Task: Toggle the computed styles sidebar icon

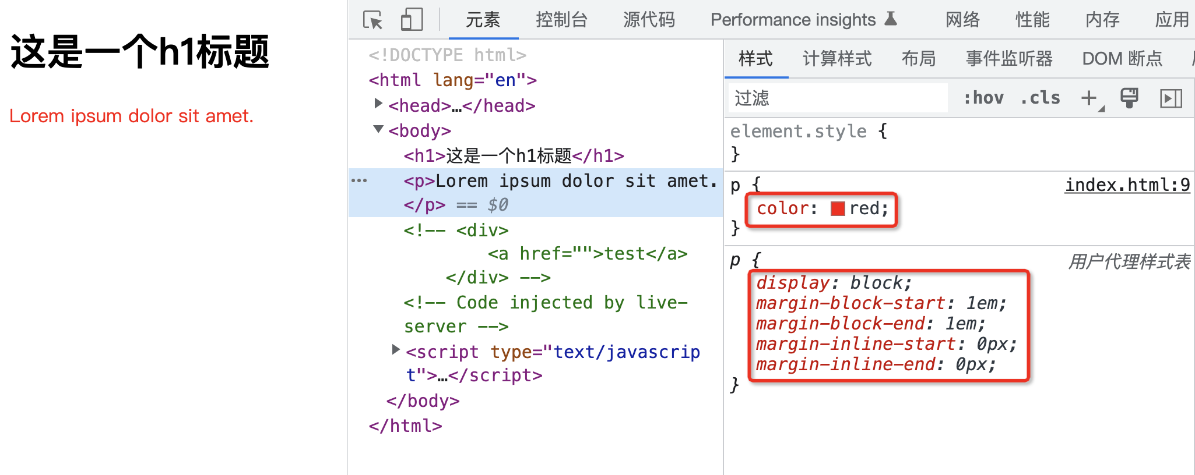Action: [x=1171, y=98]
